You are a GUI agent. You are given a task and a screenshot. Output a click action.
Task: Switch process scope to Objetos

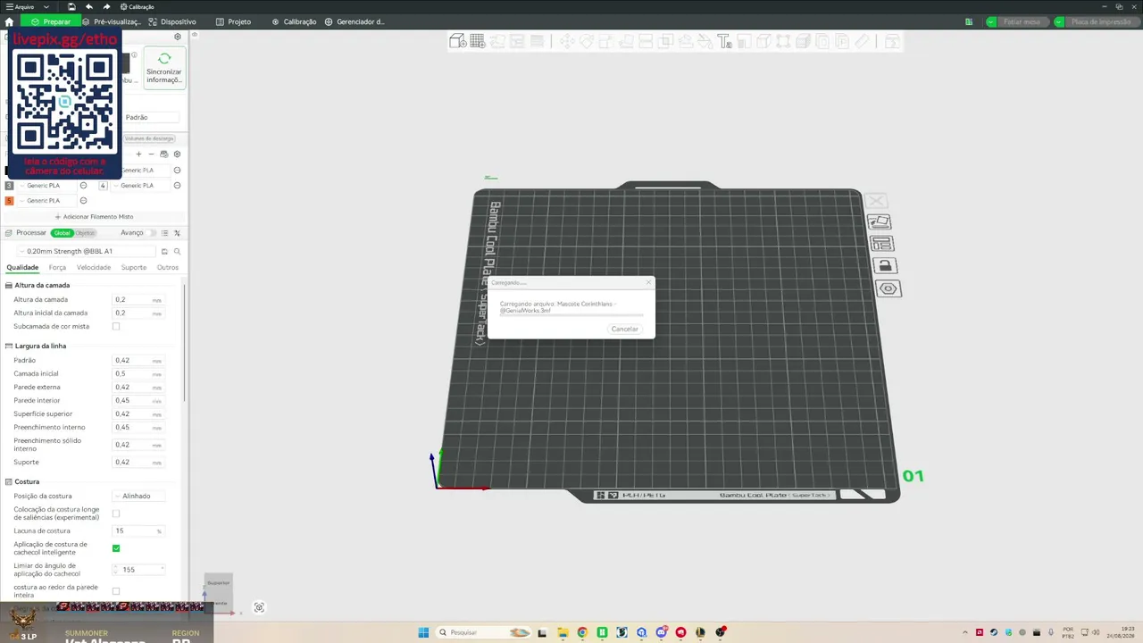pos(85,233)
